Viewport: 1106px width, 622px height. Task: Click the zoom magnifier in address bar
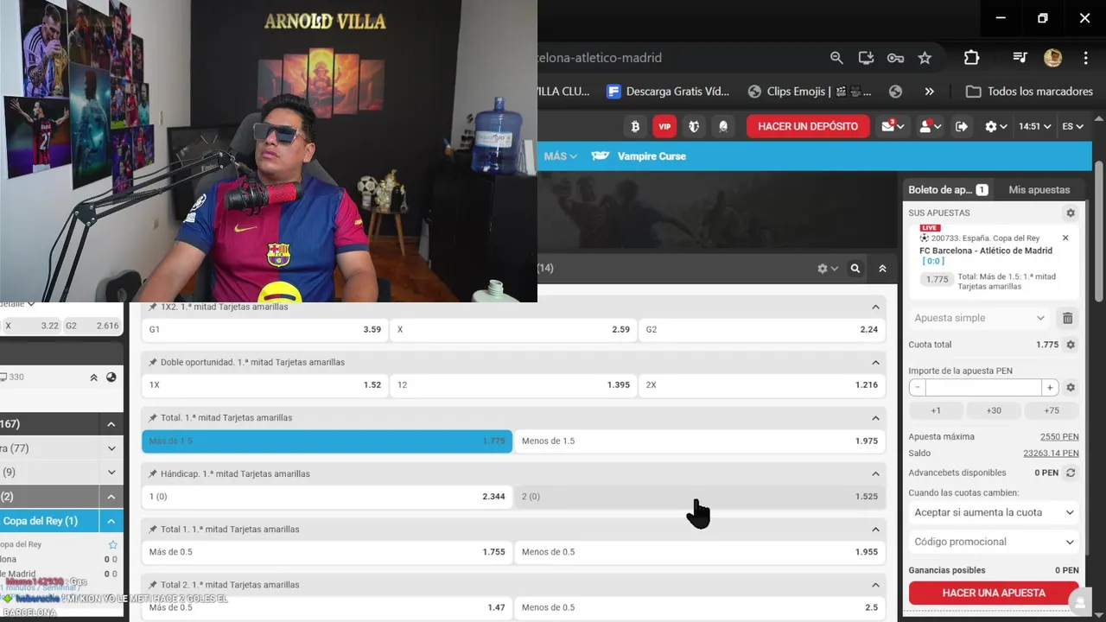pos(836,58)
